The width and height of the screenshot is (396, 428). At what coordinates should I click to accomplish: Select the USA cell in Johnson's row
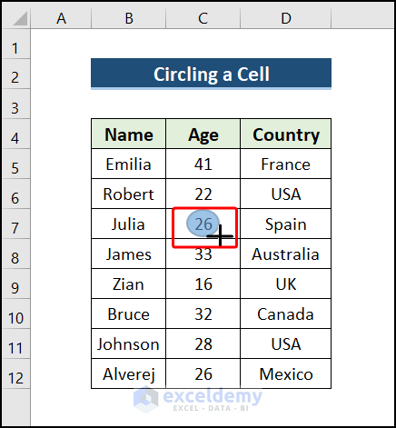coord(286,343)
